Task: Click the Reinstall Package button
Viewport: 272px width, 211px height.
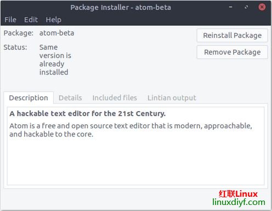Action: pyautogui.click(x=233, y=36)
